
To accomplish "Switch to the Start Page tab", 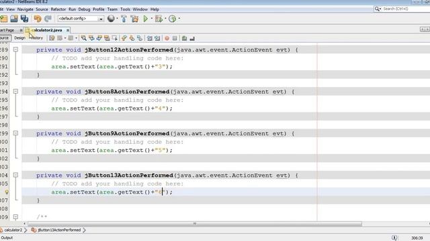I will 7,30.
